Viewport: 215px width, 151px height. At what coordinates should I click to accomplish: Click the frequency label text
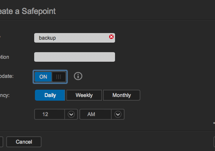click(x=5, y=95)
